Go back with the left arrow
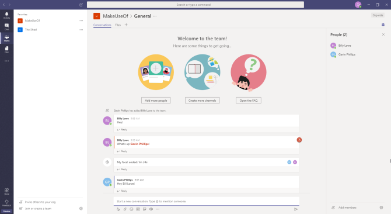391x214 pixels. [4, 5]
